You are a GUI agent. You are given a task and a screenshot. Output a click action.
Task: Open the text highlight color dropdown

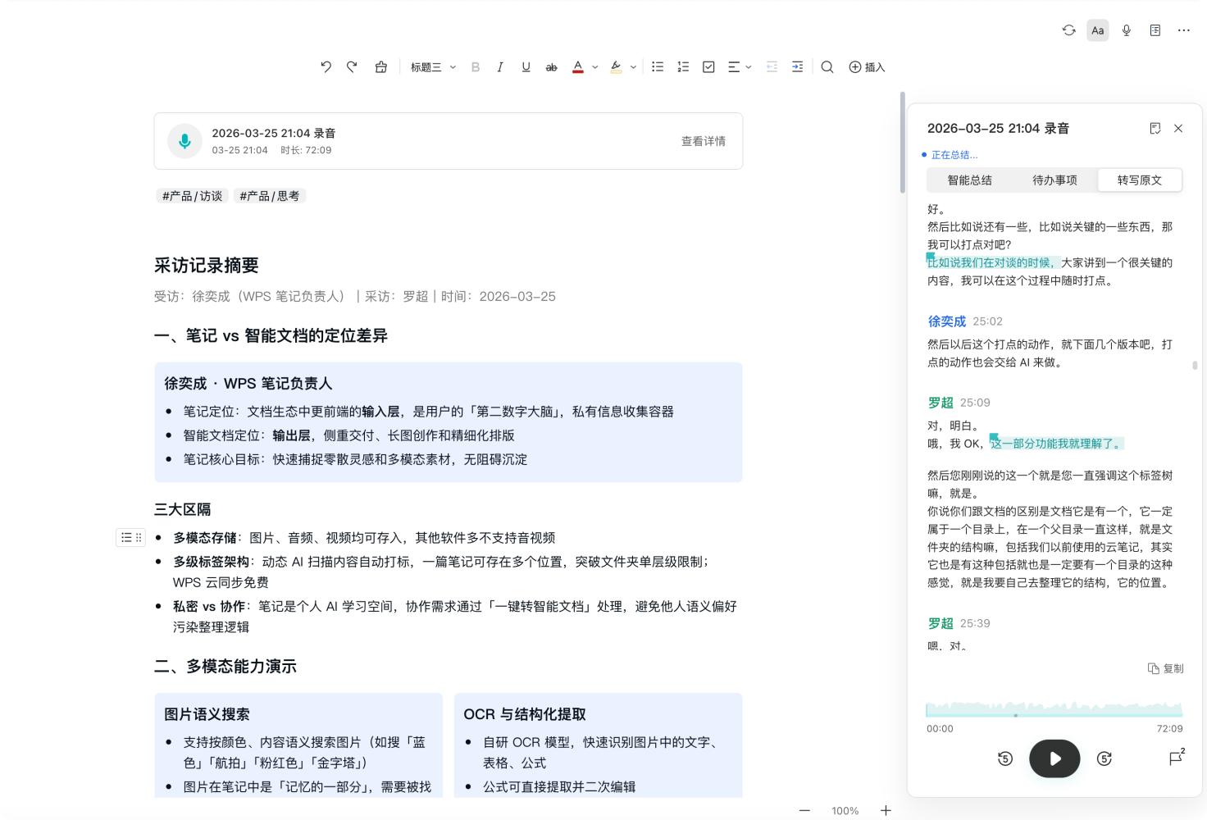632,66
